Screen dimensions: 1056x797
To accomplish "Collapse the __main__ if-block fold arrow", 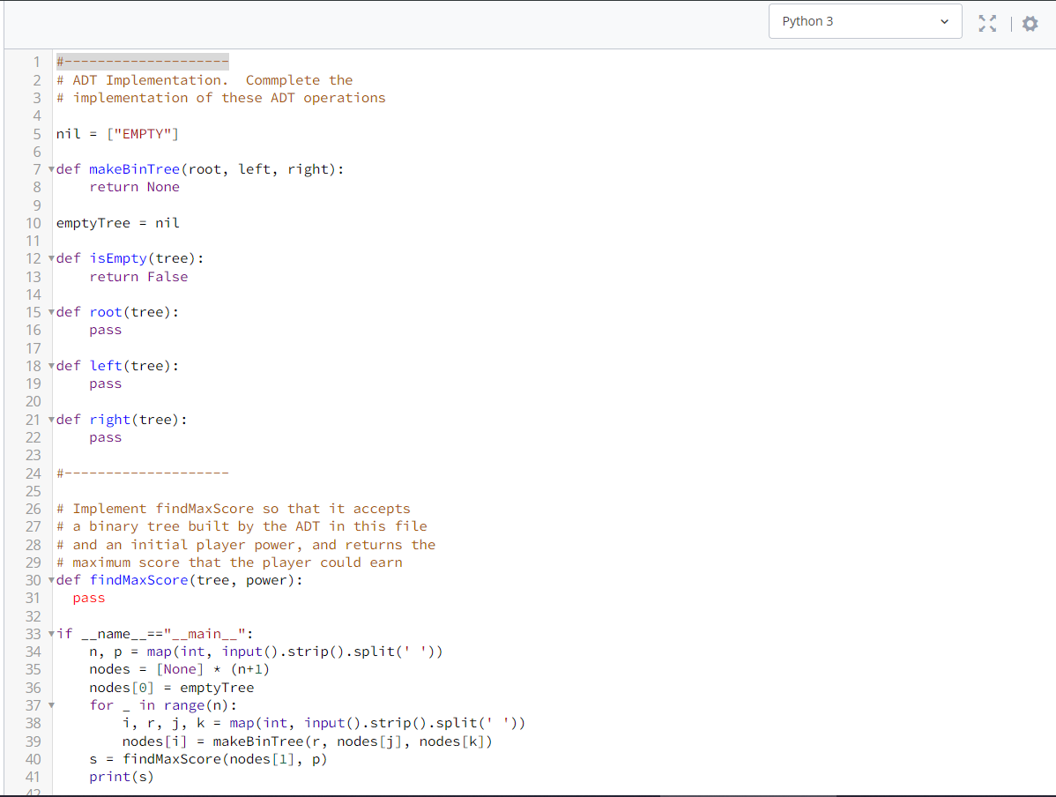I will pyautogui.click(x=51, y=634).
